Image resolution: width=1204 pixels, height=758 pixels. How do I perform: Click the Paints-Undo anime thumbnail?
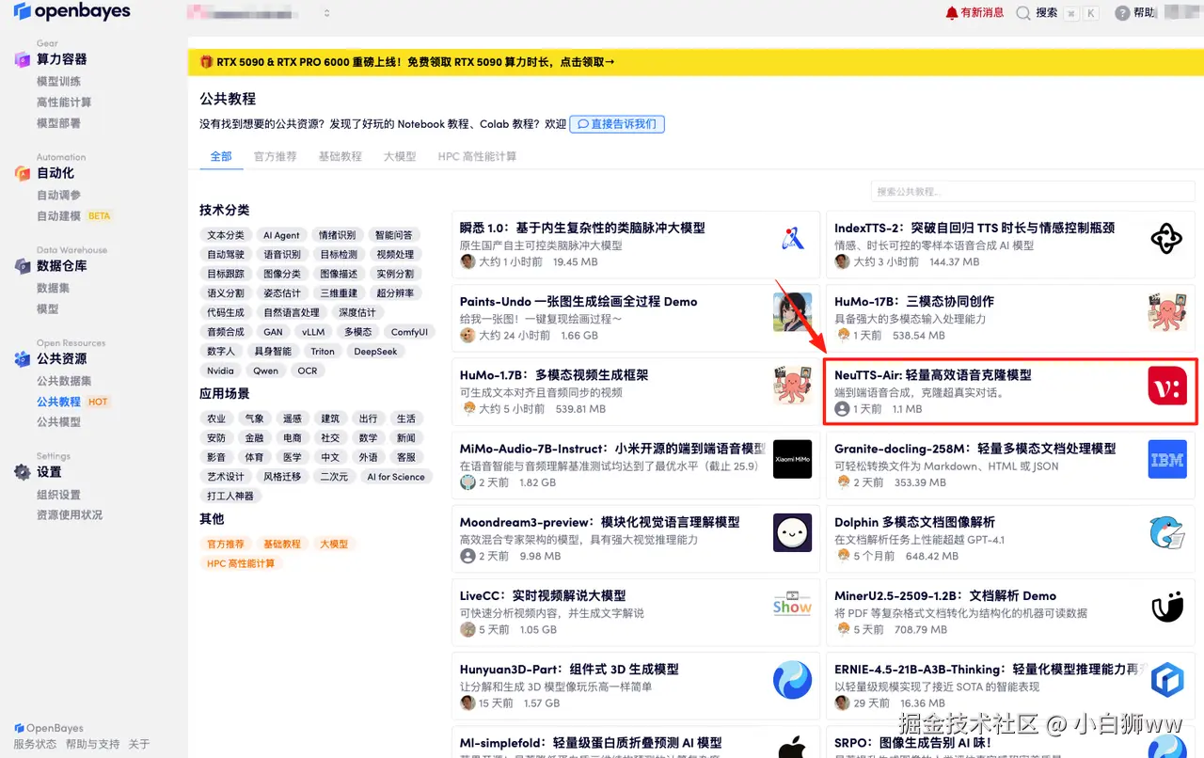point(793,312)
